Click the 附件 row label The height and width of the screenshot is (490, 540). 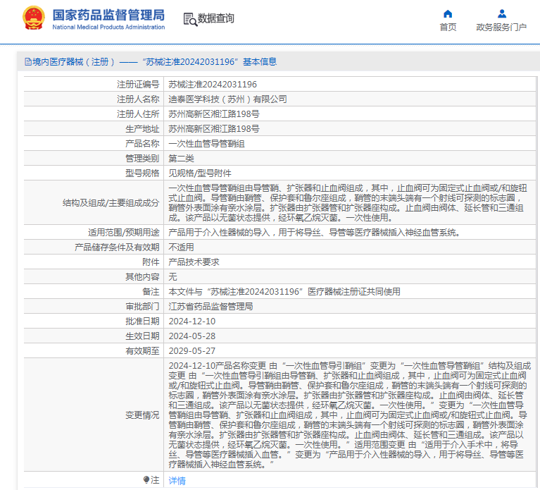[151, 262]
